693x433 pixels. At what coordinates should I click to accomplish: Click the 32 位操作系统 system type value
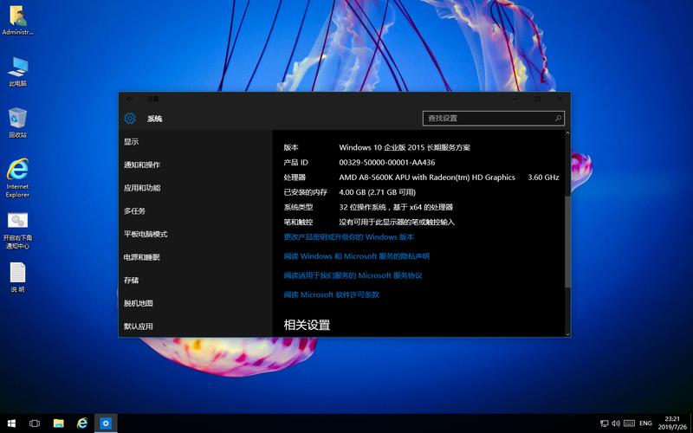pyautogui.click(x=396, y=207)
